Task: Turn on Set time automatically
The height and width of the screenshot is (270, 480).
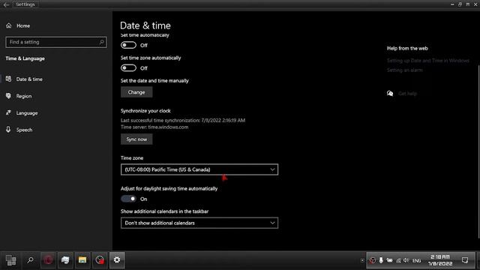Action: tap(128, 45)
